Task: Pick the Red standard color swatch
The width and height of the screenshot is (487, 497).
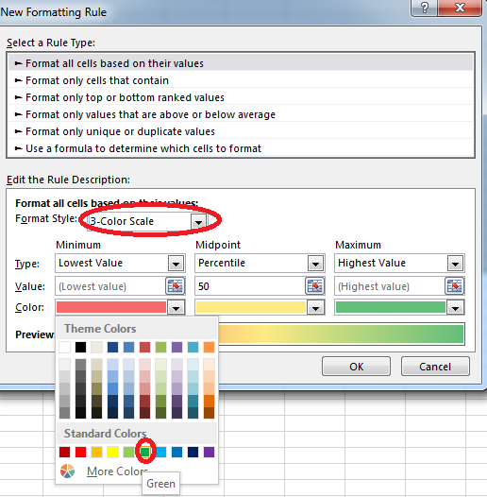Action: tap(80, 452)
